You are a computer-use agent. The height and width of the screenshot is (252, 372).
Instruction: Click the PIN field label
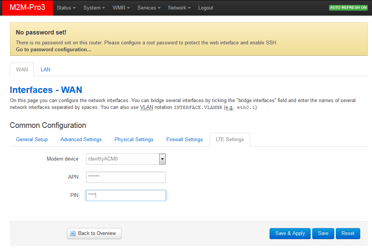[x=74, y=195]
